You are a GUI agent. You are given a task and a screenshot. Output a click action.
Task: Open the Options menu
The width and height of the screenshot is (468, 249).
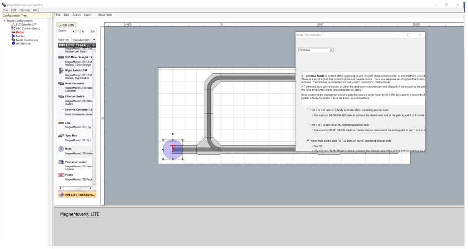(24, 10)
